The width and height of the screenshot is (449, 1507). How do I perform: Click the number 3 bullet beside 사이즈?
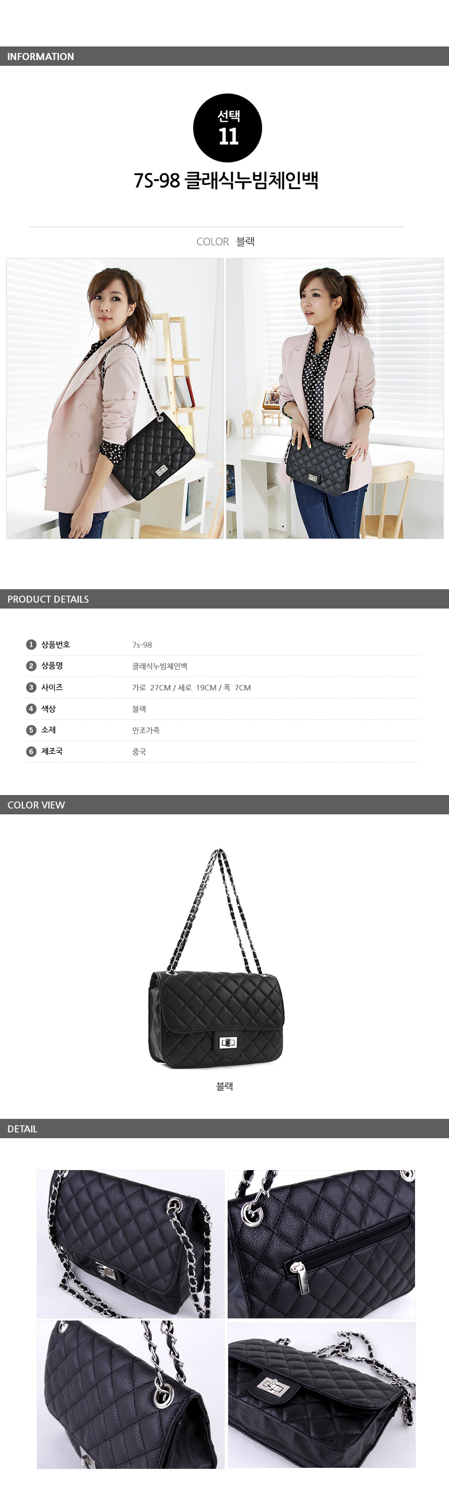[31, 687]
